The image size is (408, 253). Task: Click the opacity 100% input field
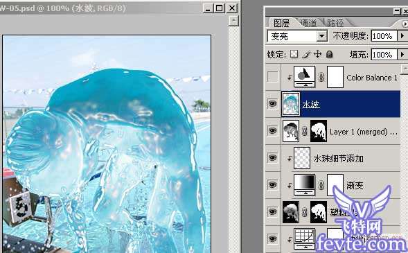tap(384, 36)
